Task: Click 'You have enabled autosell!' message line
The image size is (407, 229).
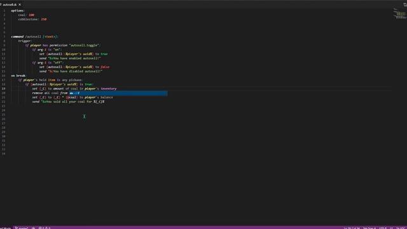Action: [70, 58]
